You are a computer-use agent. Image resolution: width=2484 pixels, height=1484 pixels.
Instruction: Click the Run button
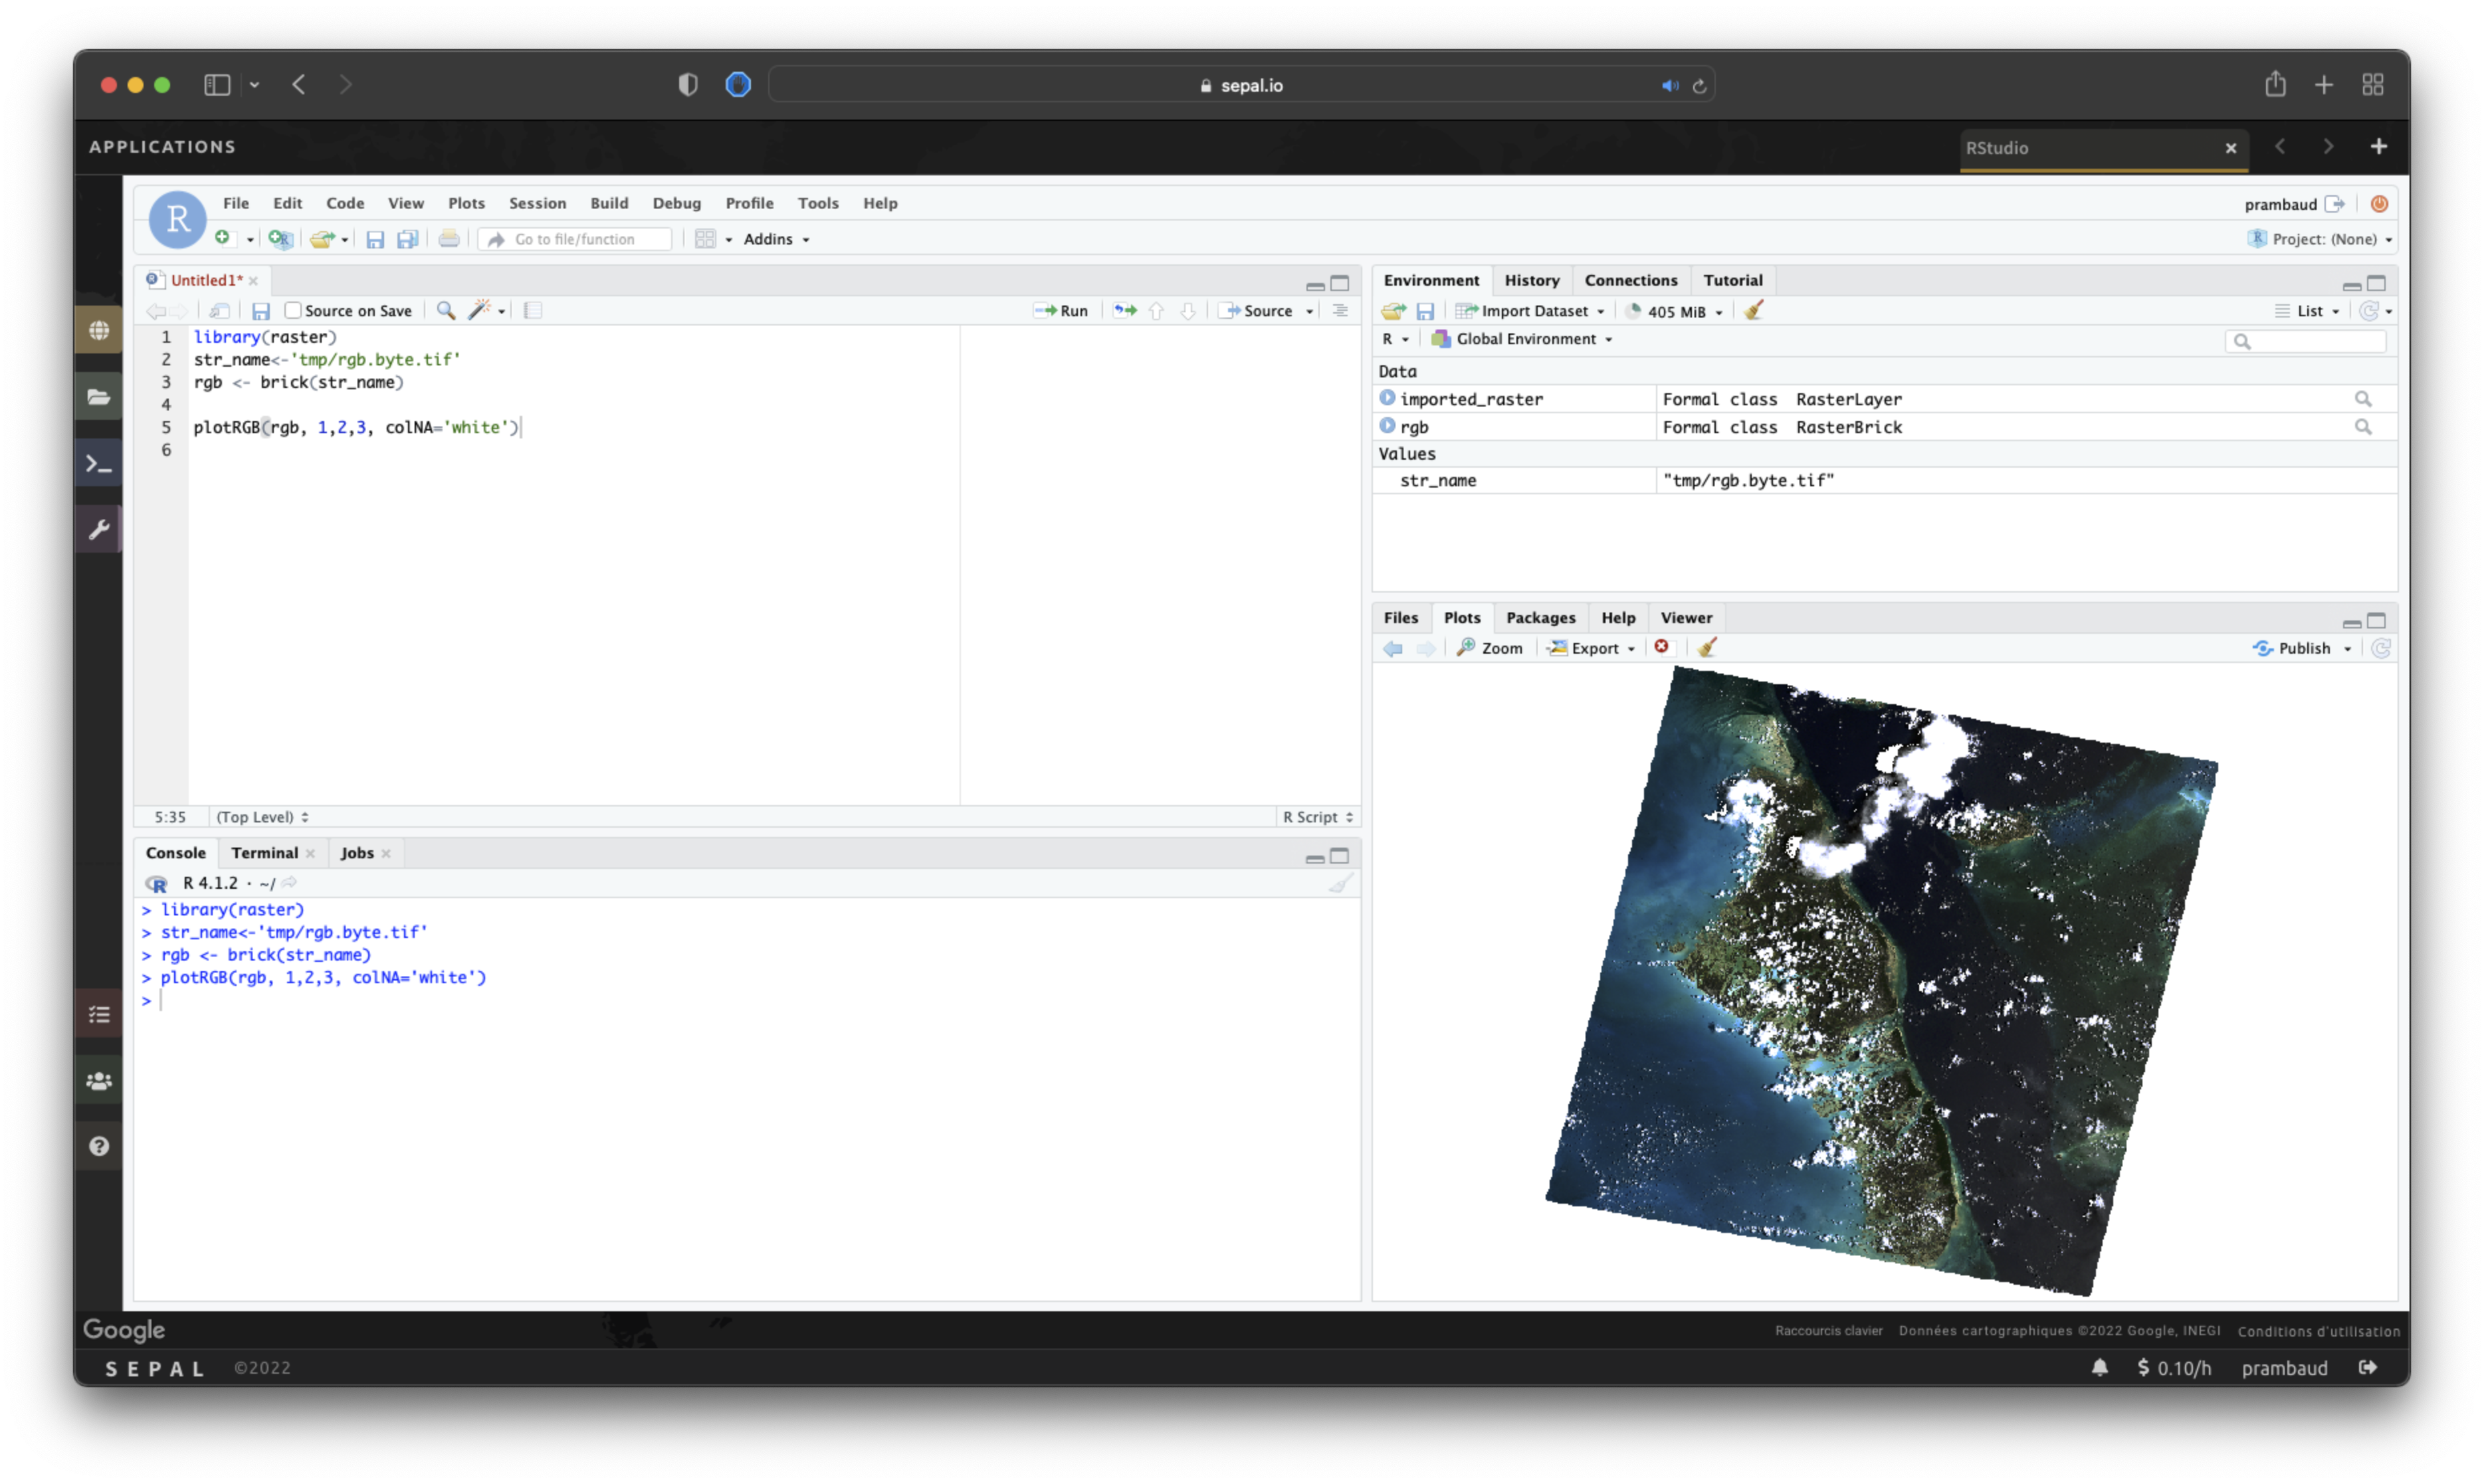(1063, 311)
